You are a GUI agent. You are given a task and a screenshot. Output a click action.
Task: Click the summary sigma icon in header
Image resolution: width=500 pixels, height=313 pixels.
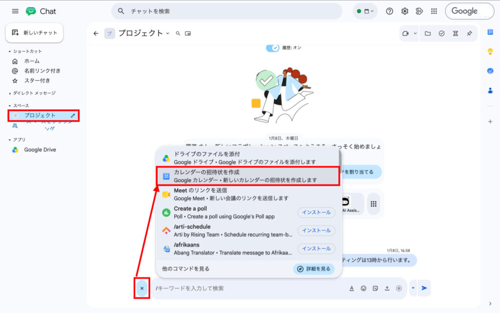456,33
